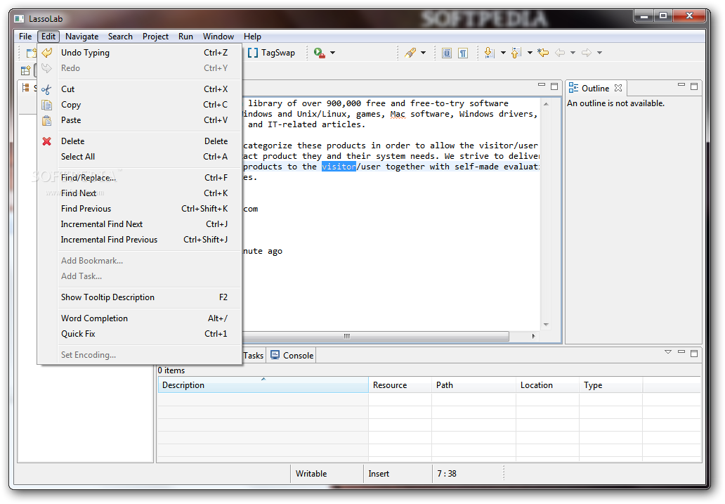The width and height of the screenshot is (725, 504).
Task: Maximize the editor area
Action: tap(554, 86)
